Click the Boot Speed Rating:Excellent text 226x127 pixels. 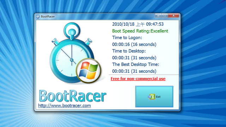140,31
